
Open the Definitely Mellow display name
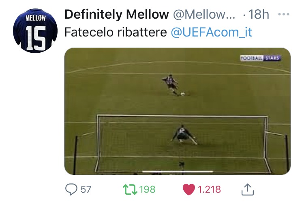[117, 14]
